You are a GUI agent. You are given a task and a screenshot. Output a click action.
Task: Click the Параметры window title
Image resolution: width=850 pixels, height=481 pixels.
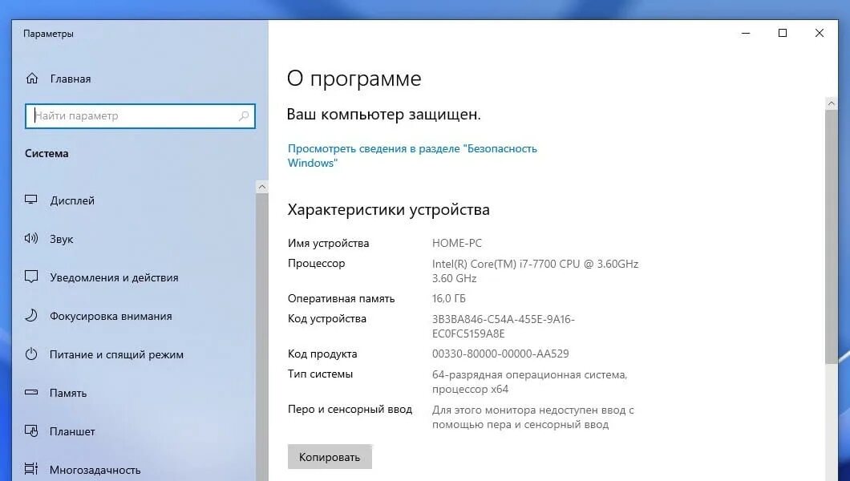(48, 34)
